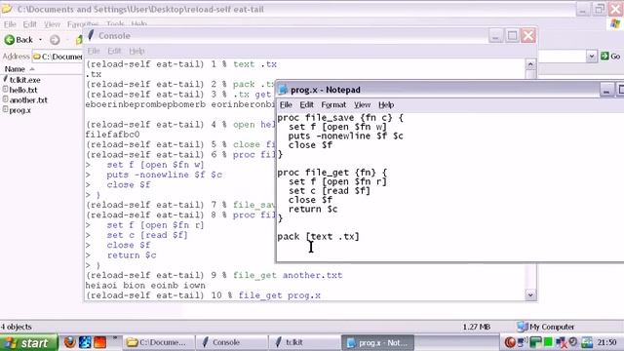Click 'filefafbc0' output in Console
Screen dimensions: 624x351
(112, 135)
